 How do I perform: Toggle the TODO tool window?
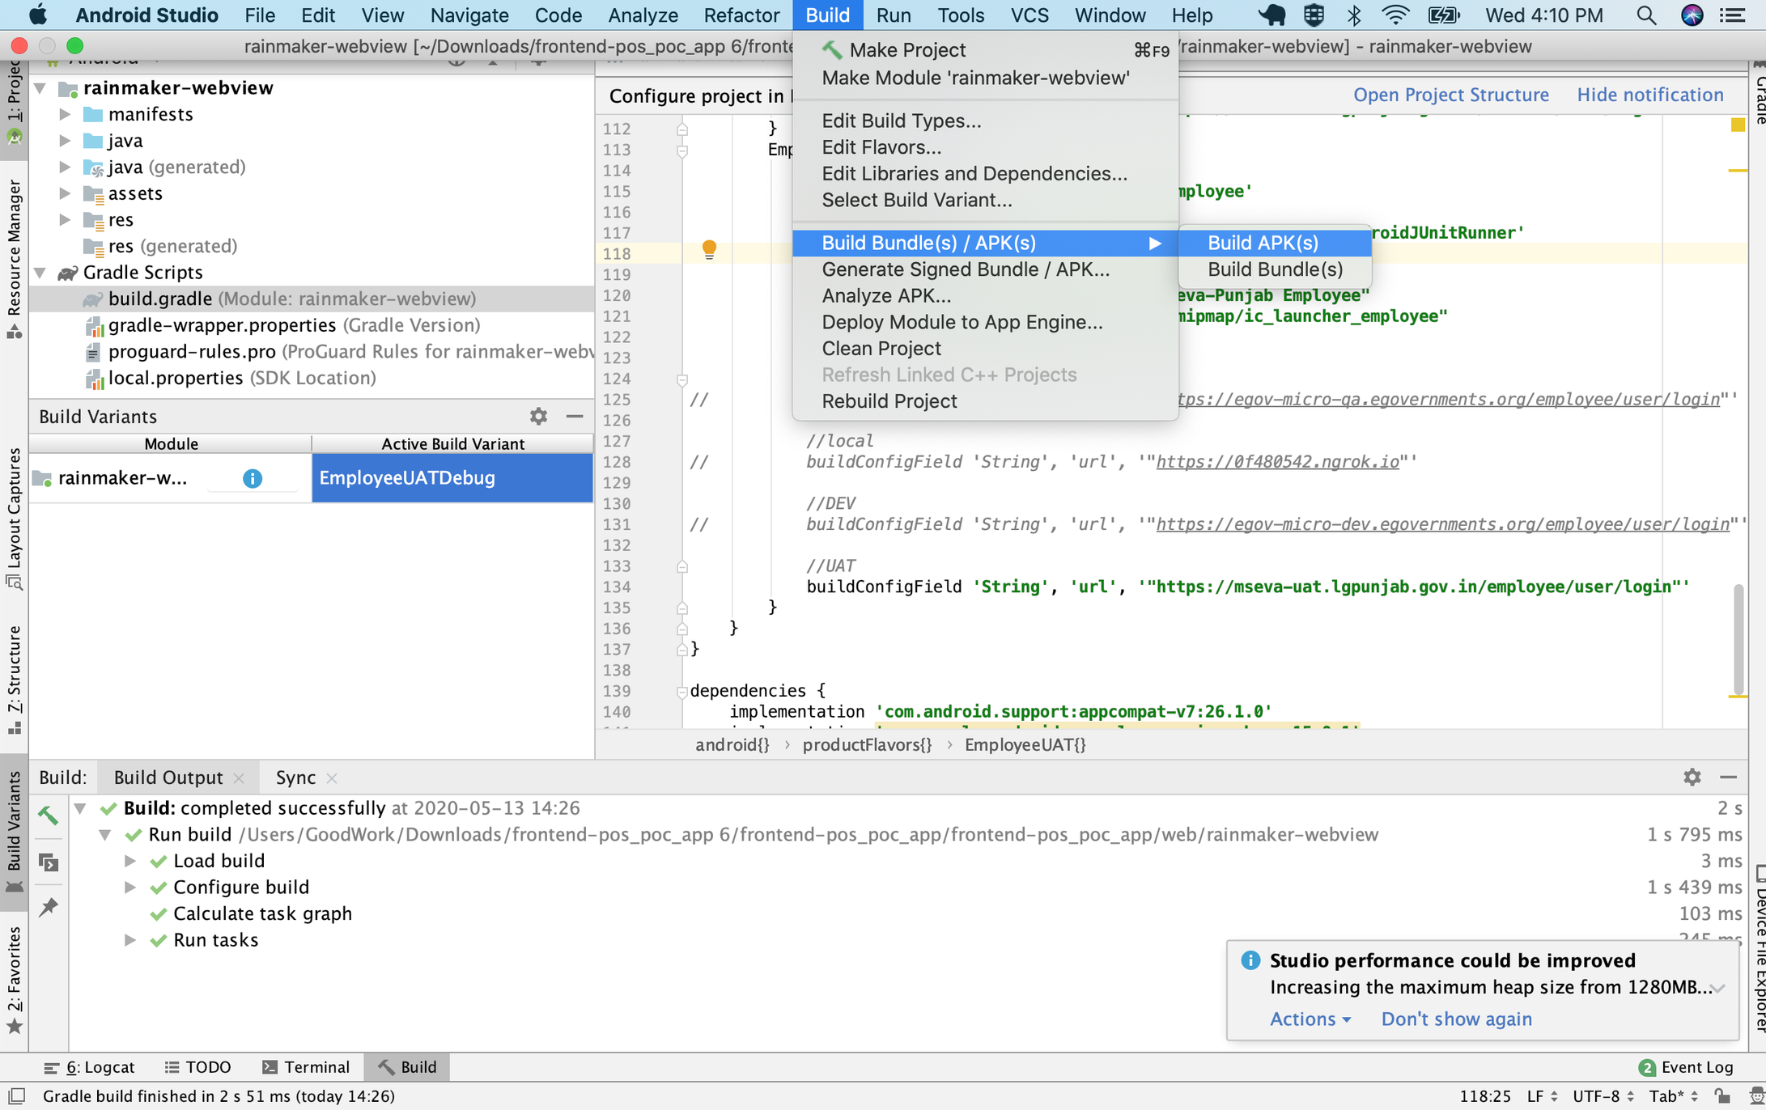pyautogui.click(x=197, y=1067)
